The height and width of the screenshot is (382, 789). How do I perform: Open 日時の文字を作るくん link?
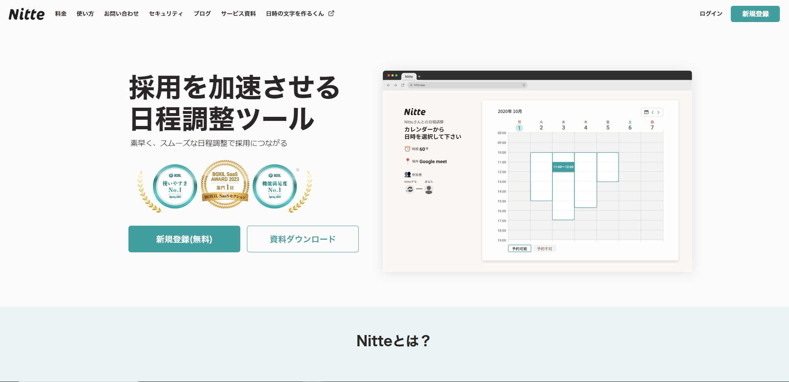pos(295,14)
